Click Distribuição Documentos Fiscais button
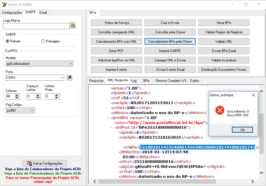Image resolution: width=266 pixels, height=186 pixels. tap(224, 70)
